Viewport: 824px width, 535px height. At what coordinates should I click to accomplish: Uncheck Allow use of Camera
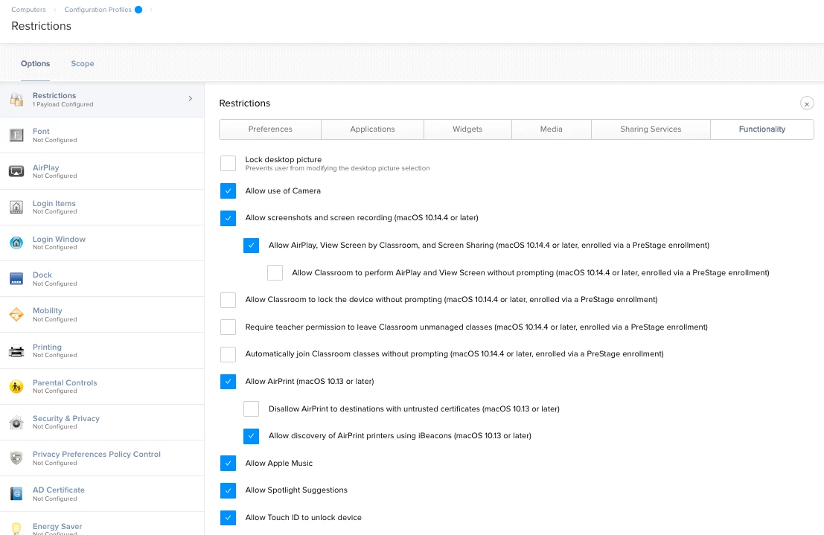click(x=228, y=190)
